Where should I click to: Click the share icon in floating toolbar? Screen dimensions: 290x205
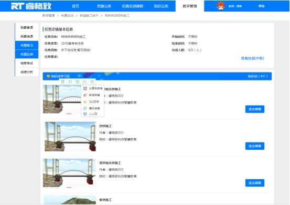tap(85, 82)
